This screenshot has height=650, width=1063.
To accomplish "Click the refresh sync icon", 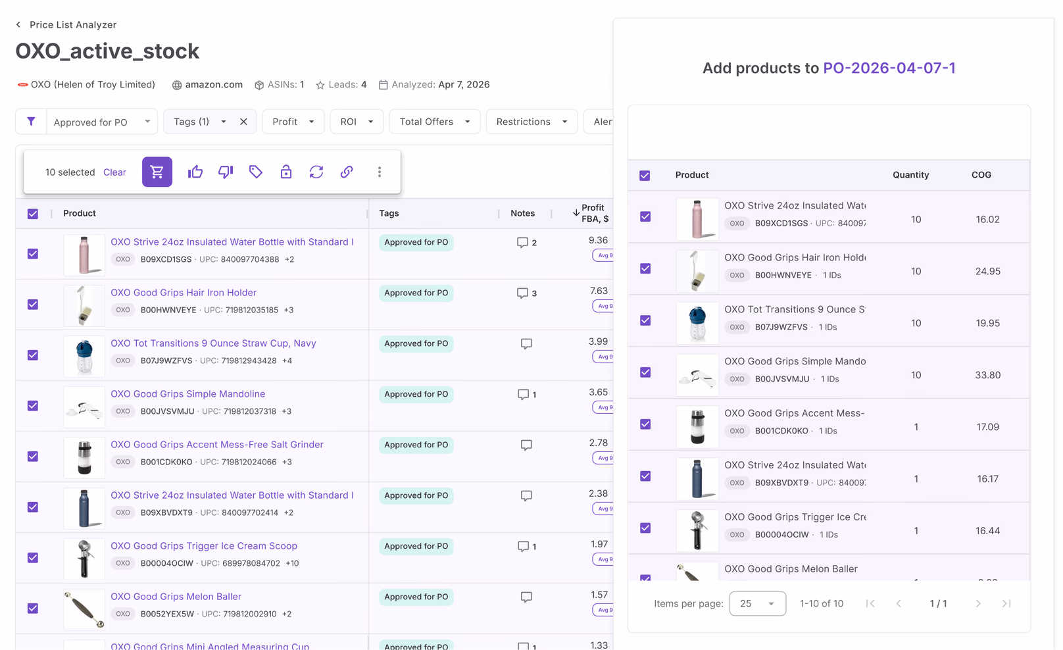I will click(316, 172).
